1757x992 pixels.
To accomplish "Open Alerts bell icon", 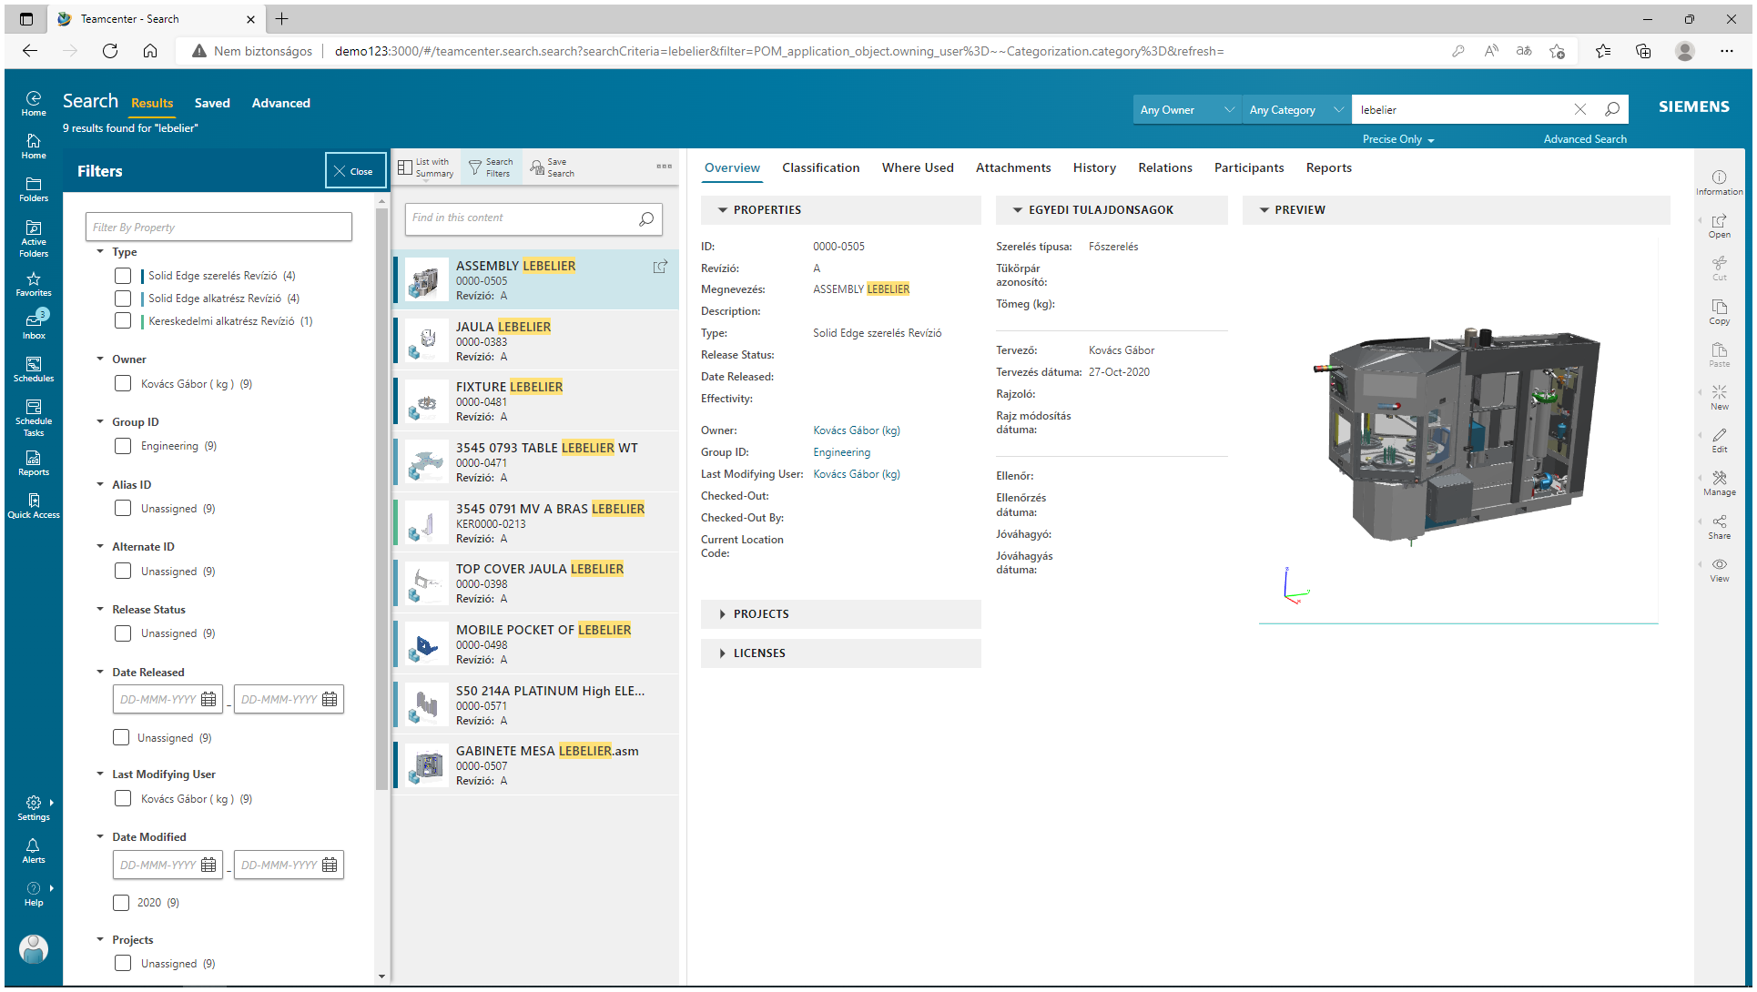I will tap(34, 851).
